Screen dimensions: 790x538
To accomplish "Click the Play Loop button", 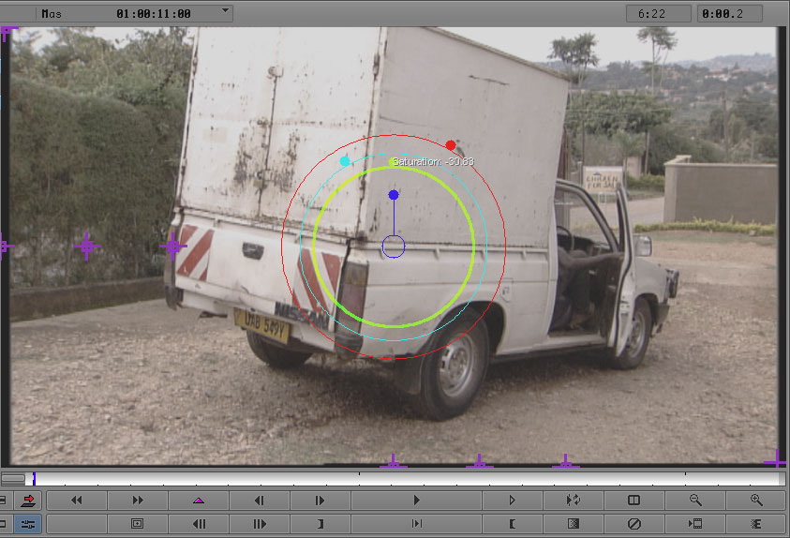I will click(x=573, y=501).
